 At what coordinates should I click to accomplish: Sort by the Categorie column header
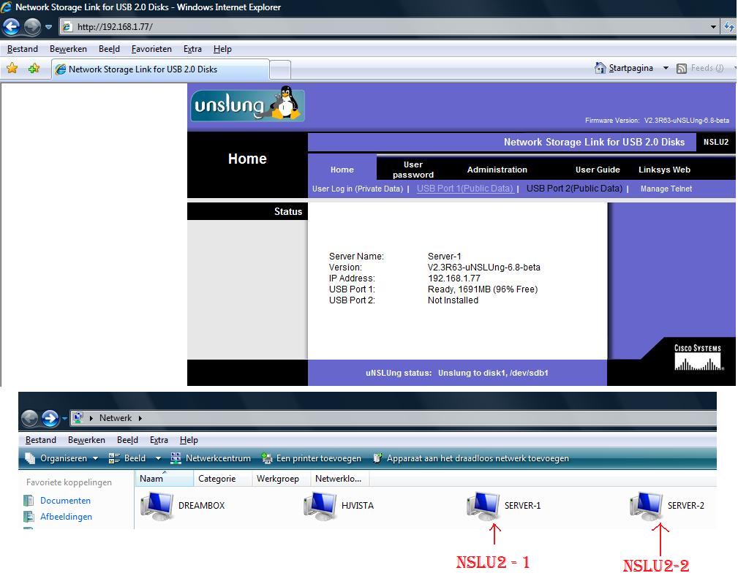(222, 479)
